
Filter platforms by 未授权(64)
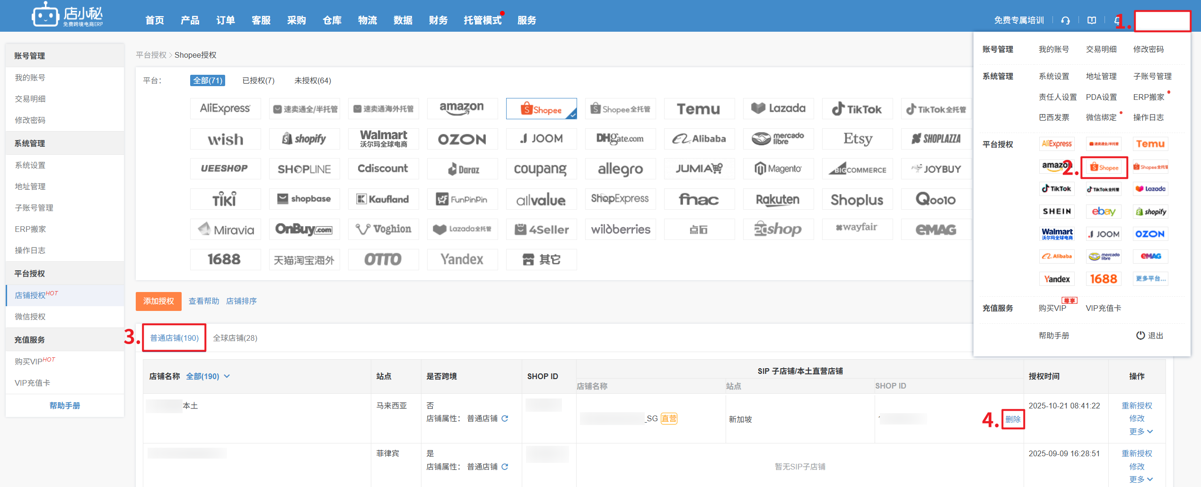click(312, 80)
